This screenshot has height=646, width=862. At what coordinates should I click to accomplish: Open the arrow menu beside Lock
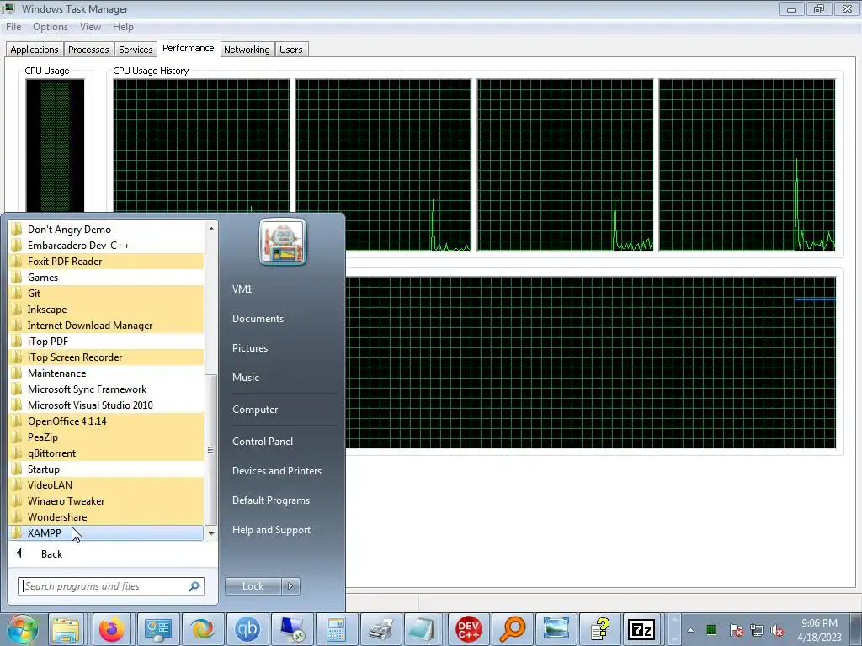coord(290,586)
